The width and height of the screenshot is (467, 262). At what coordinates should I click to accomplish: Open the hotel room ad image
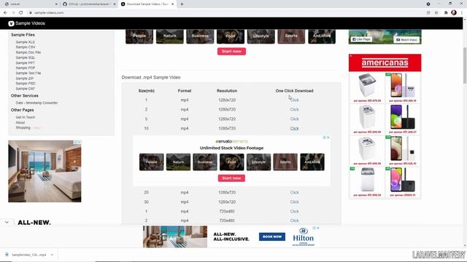45,172
